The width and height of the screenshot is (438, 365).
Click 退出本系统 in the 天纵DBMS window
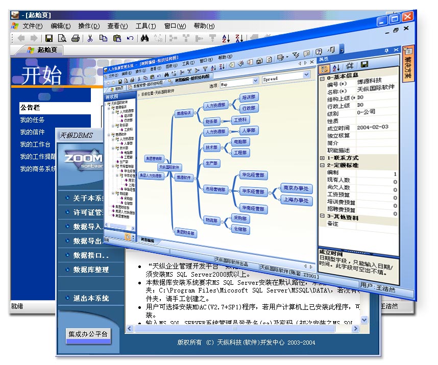coord(91,298)
